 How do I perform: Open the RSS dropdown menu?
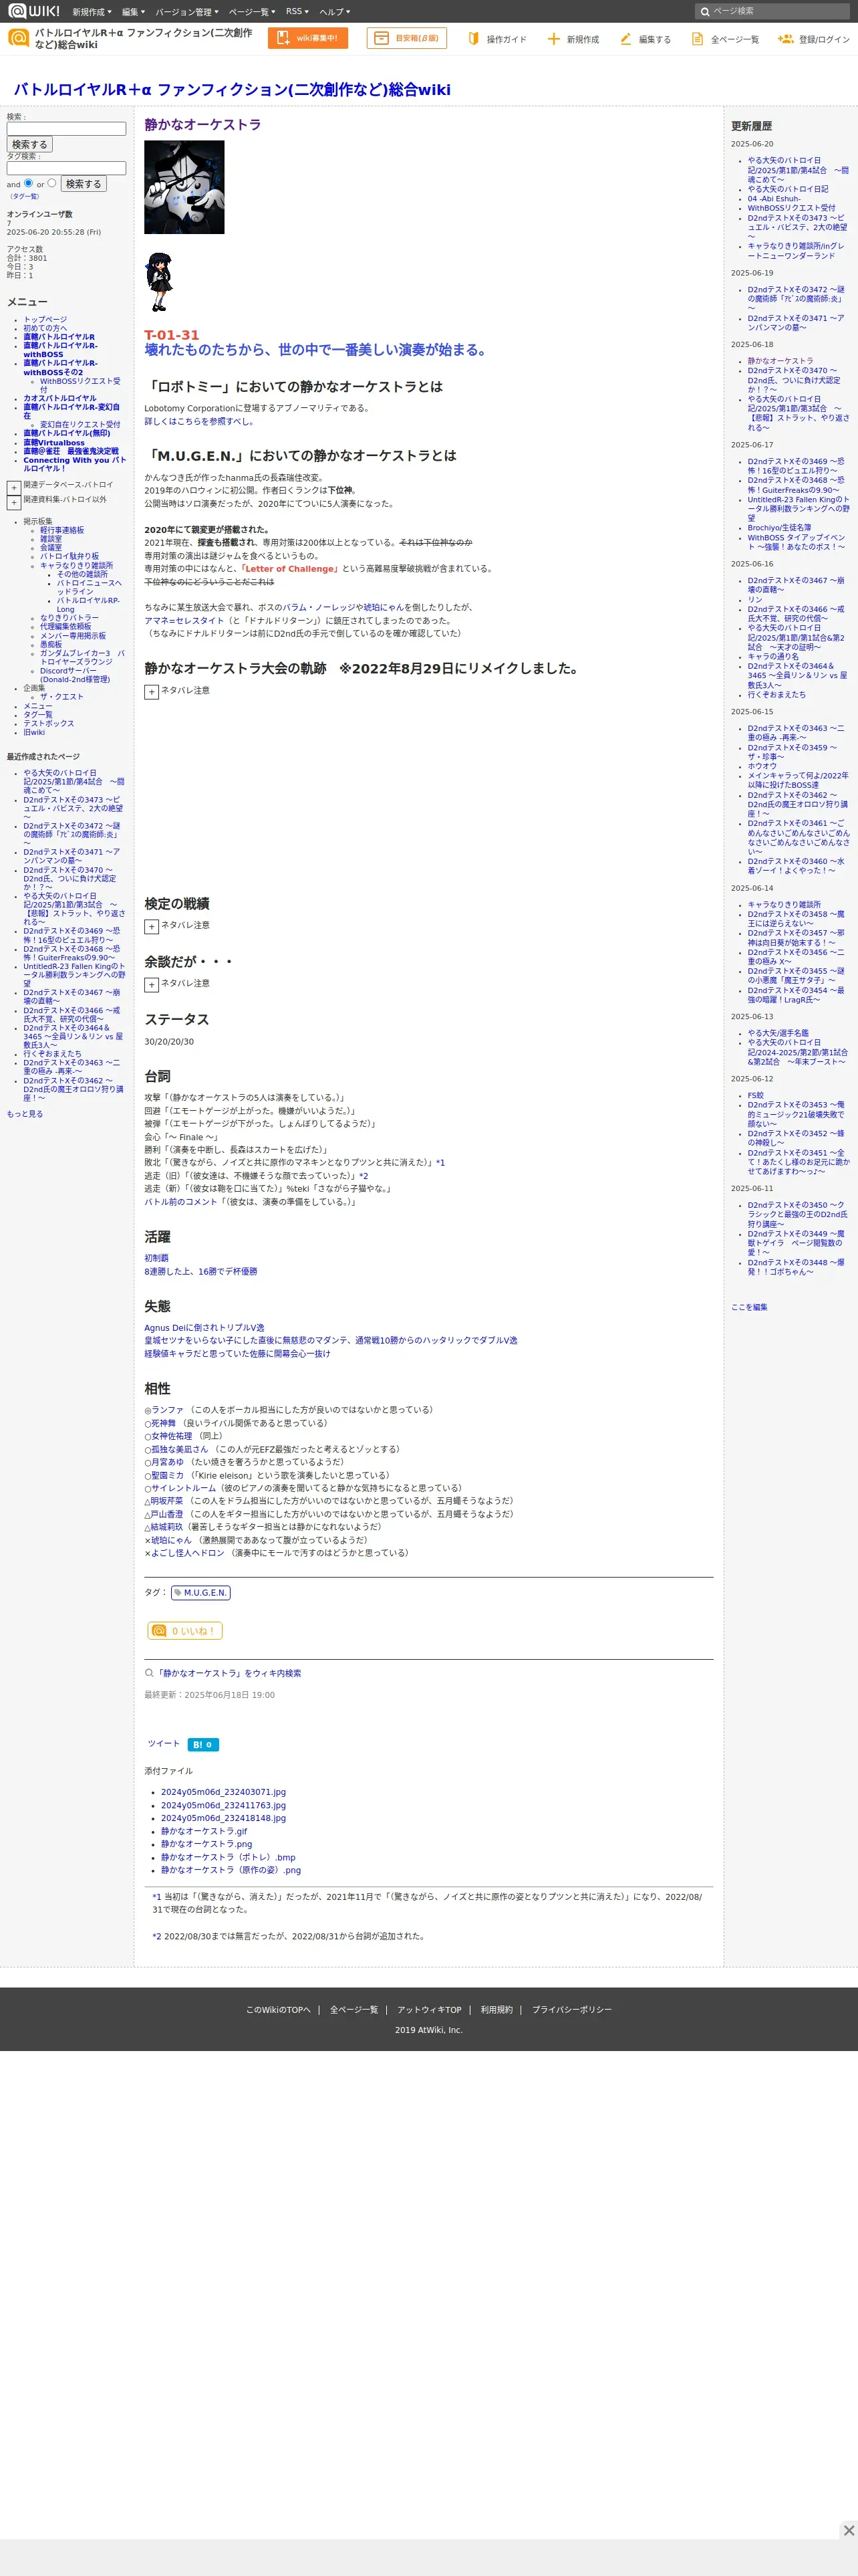point(297,11)
